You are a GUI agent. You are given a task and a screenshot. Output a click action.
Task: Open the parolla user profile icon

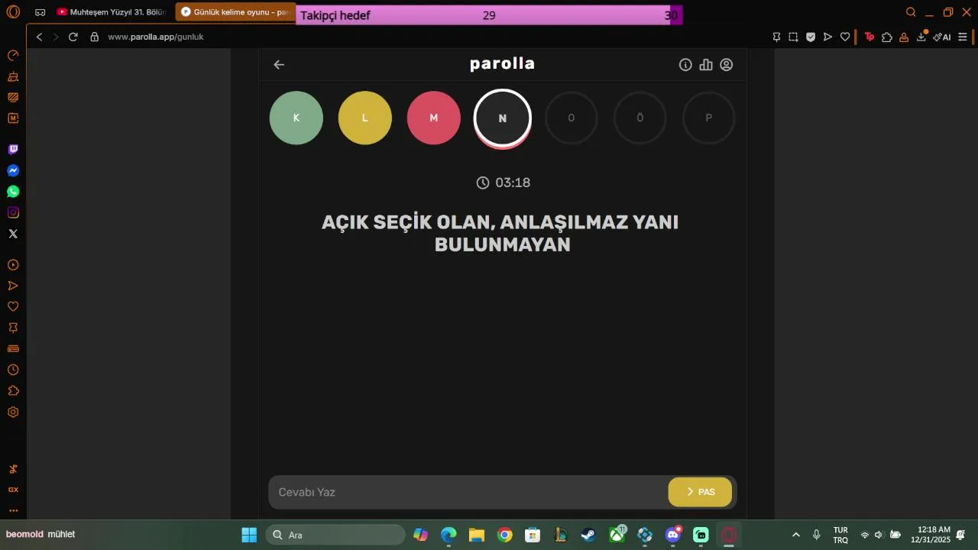click(x=727, y=65)
